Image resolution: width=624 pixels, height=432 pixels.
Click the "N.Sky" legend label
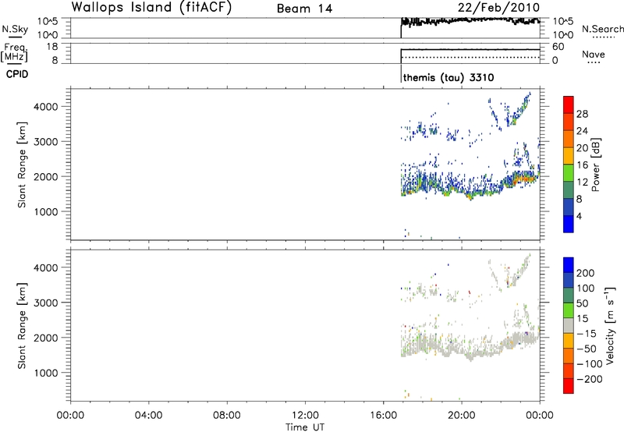pos(15,29)
